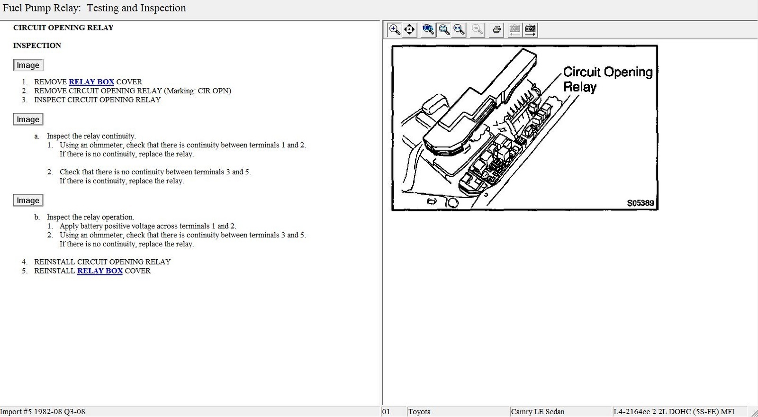The height and width of the screenshot is (417, 758).
Task: Click 'Apply battery positive voltage' instruction
Action: [x=148, y=226]
